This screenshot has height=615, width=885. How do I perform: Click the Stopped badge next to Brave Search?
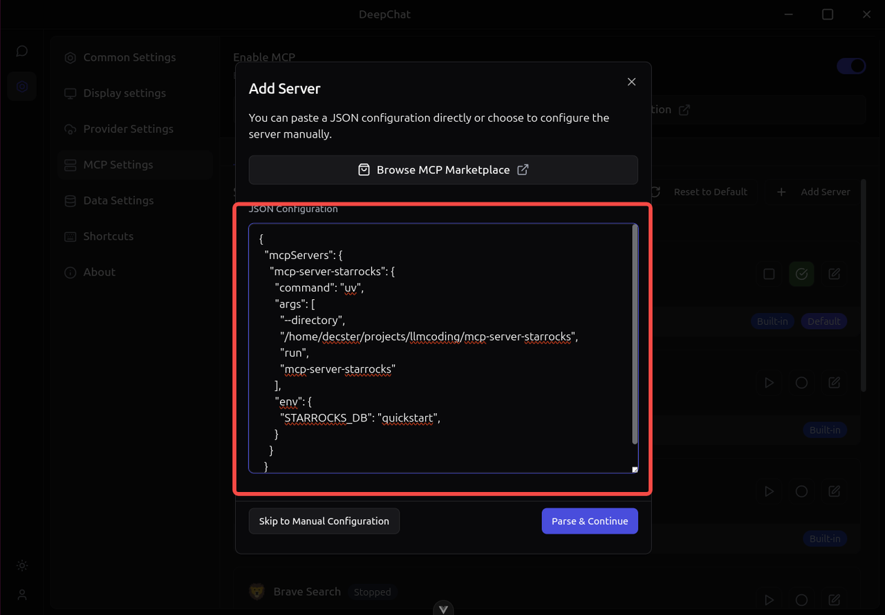point(372,592)
